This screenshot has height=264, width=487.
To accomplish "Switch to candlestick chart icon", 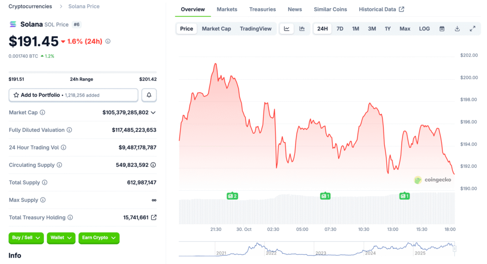I will click(x=302, y=29).
